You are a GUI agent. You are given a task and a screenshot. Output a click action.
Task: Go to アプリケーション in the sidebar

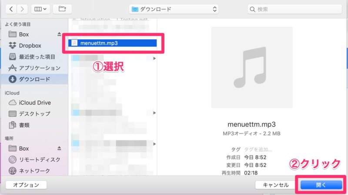(x=39, y=68)
